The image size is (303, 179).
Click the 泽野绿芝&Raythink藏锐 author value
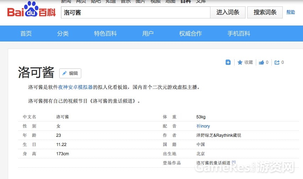click(x=219, y=135)
